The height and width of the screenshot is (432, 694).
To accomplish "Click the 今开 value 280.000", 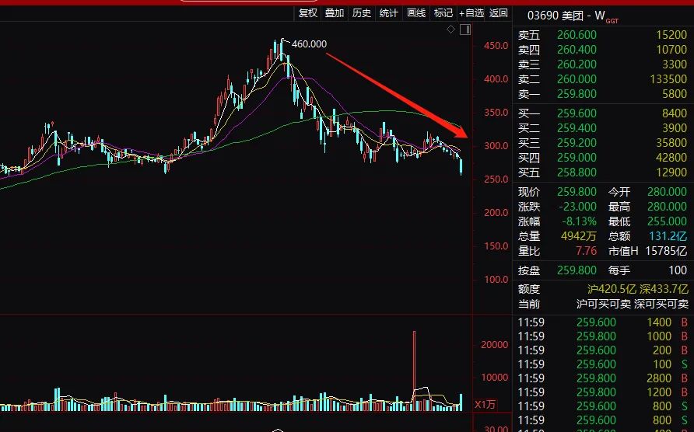I will coord(667,192).
